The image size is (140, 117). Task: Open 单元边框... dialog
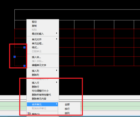pos(37,43)
